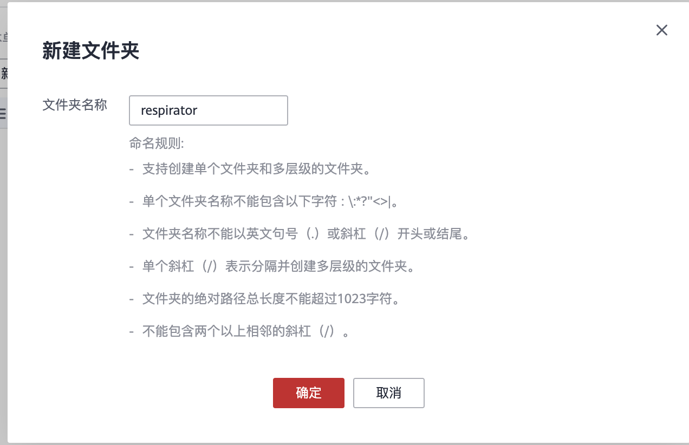Click the number 1023 in the rules
Viewport: 689px width, 445px height.
[353, 299]
